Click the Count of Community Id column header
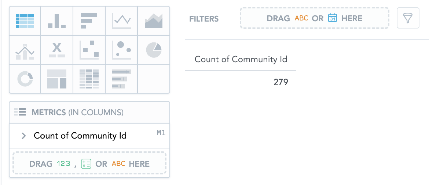 [241, 59]
